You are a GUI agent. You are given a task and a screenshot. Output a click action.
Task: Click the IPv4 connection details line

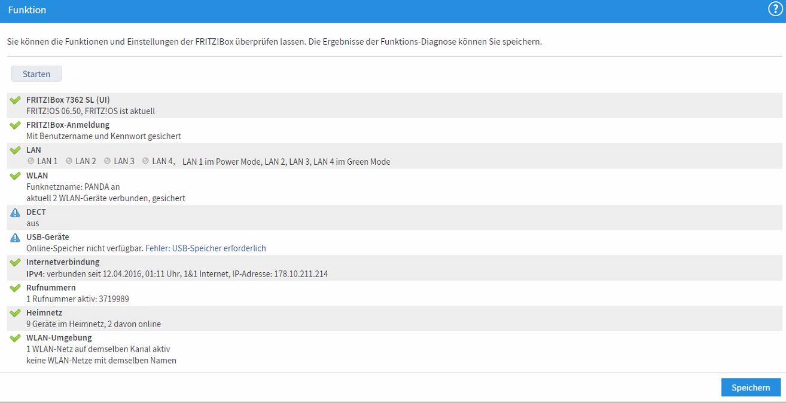[x=177, y=274]
